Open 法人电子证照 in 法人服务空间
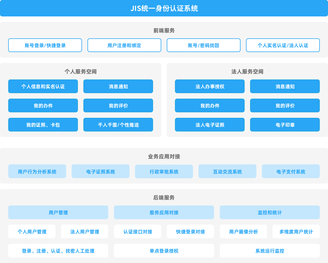The width and height of the screenshot is (328, 263). (x=210, y=125)
